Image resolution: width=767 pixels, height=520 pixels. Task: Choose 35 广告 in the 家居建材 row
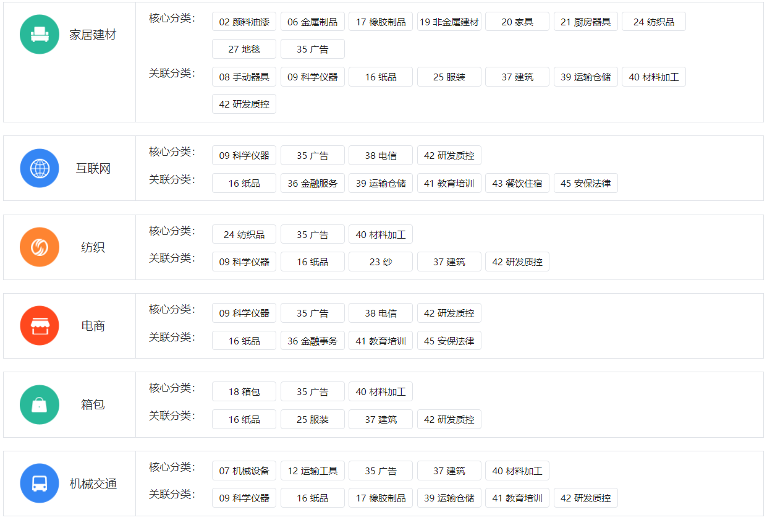click(313, 49)
